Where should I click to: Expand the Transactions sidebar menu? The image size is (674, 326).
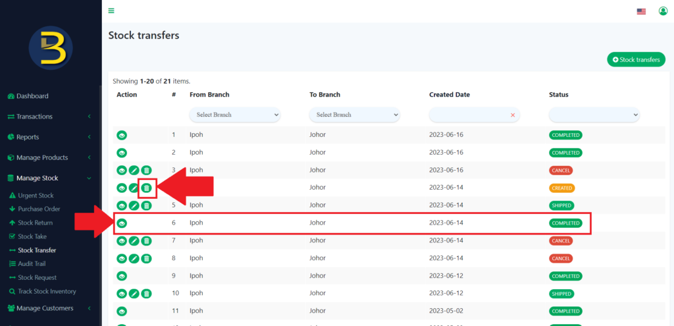(49, 117)
